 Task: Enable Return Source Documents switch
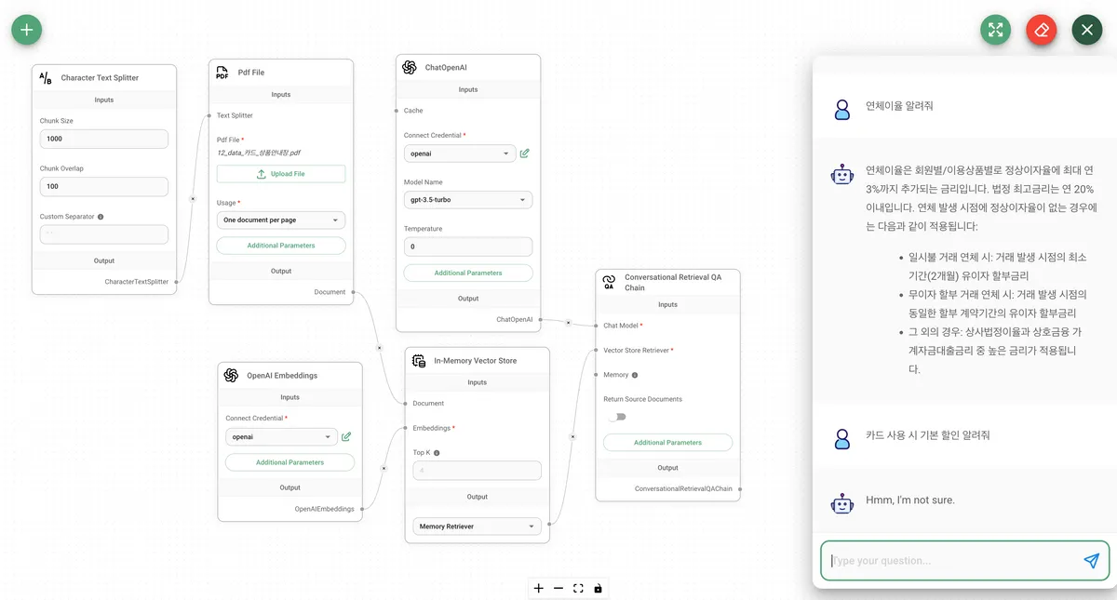point(616,417)
